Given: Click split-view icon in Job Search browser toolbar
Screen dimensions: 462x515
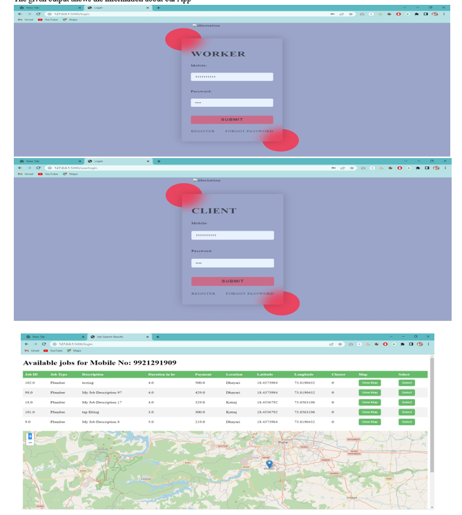Looking at the screenshot, I should click(411, 344).
